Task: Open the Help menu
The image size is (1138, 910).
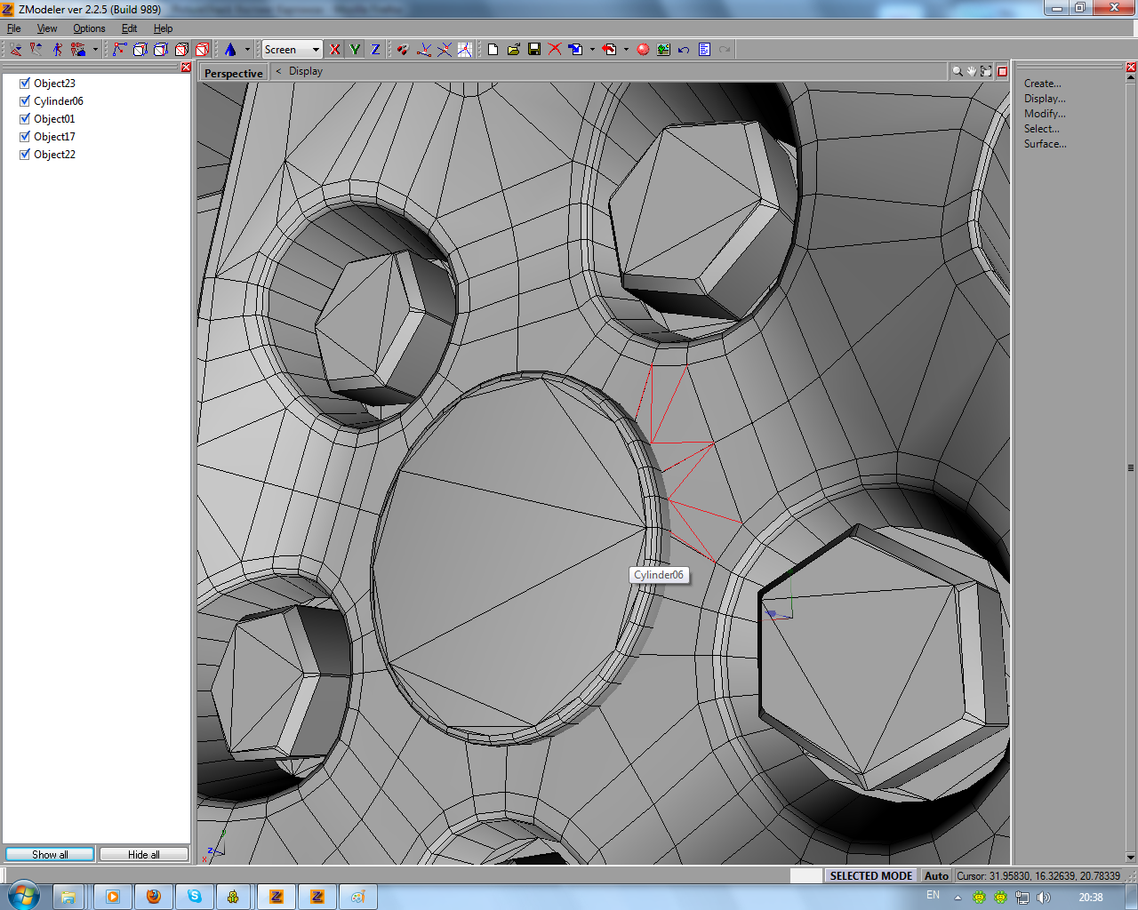Action: pos(164,28)
